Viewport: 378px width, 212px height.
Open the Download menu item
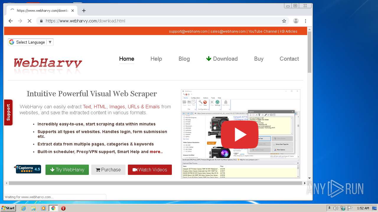tap(222, 59)
